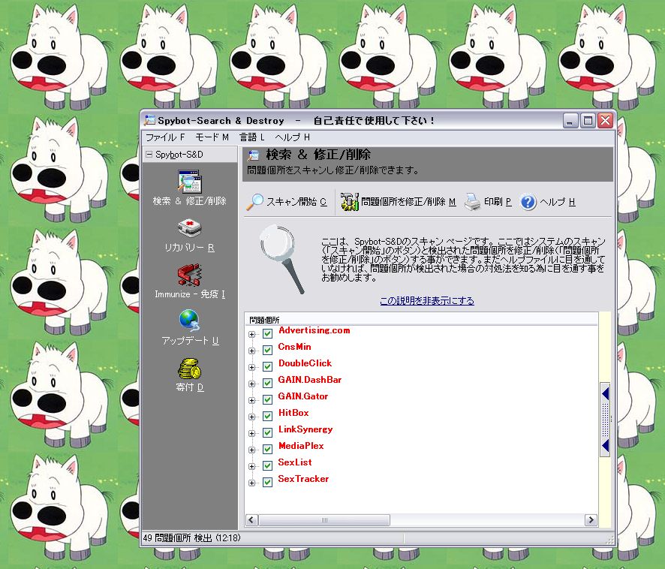Open the File (ファイル F) menu

[164, 137]
